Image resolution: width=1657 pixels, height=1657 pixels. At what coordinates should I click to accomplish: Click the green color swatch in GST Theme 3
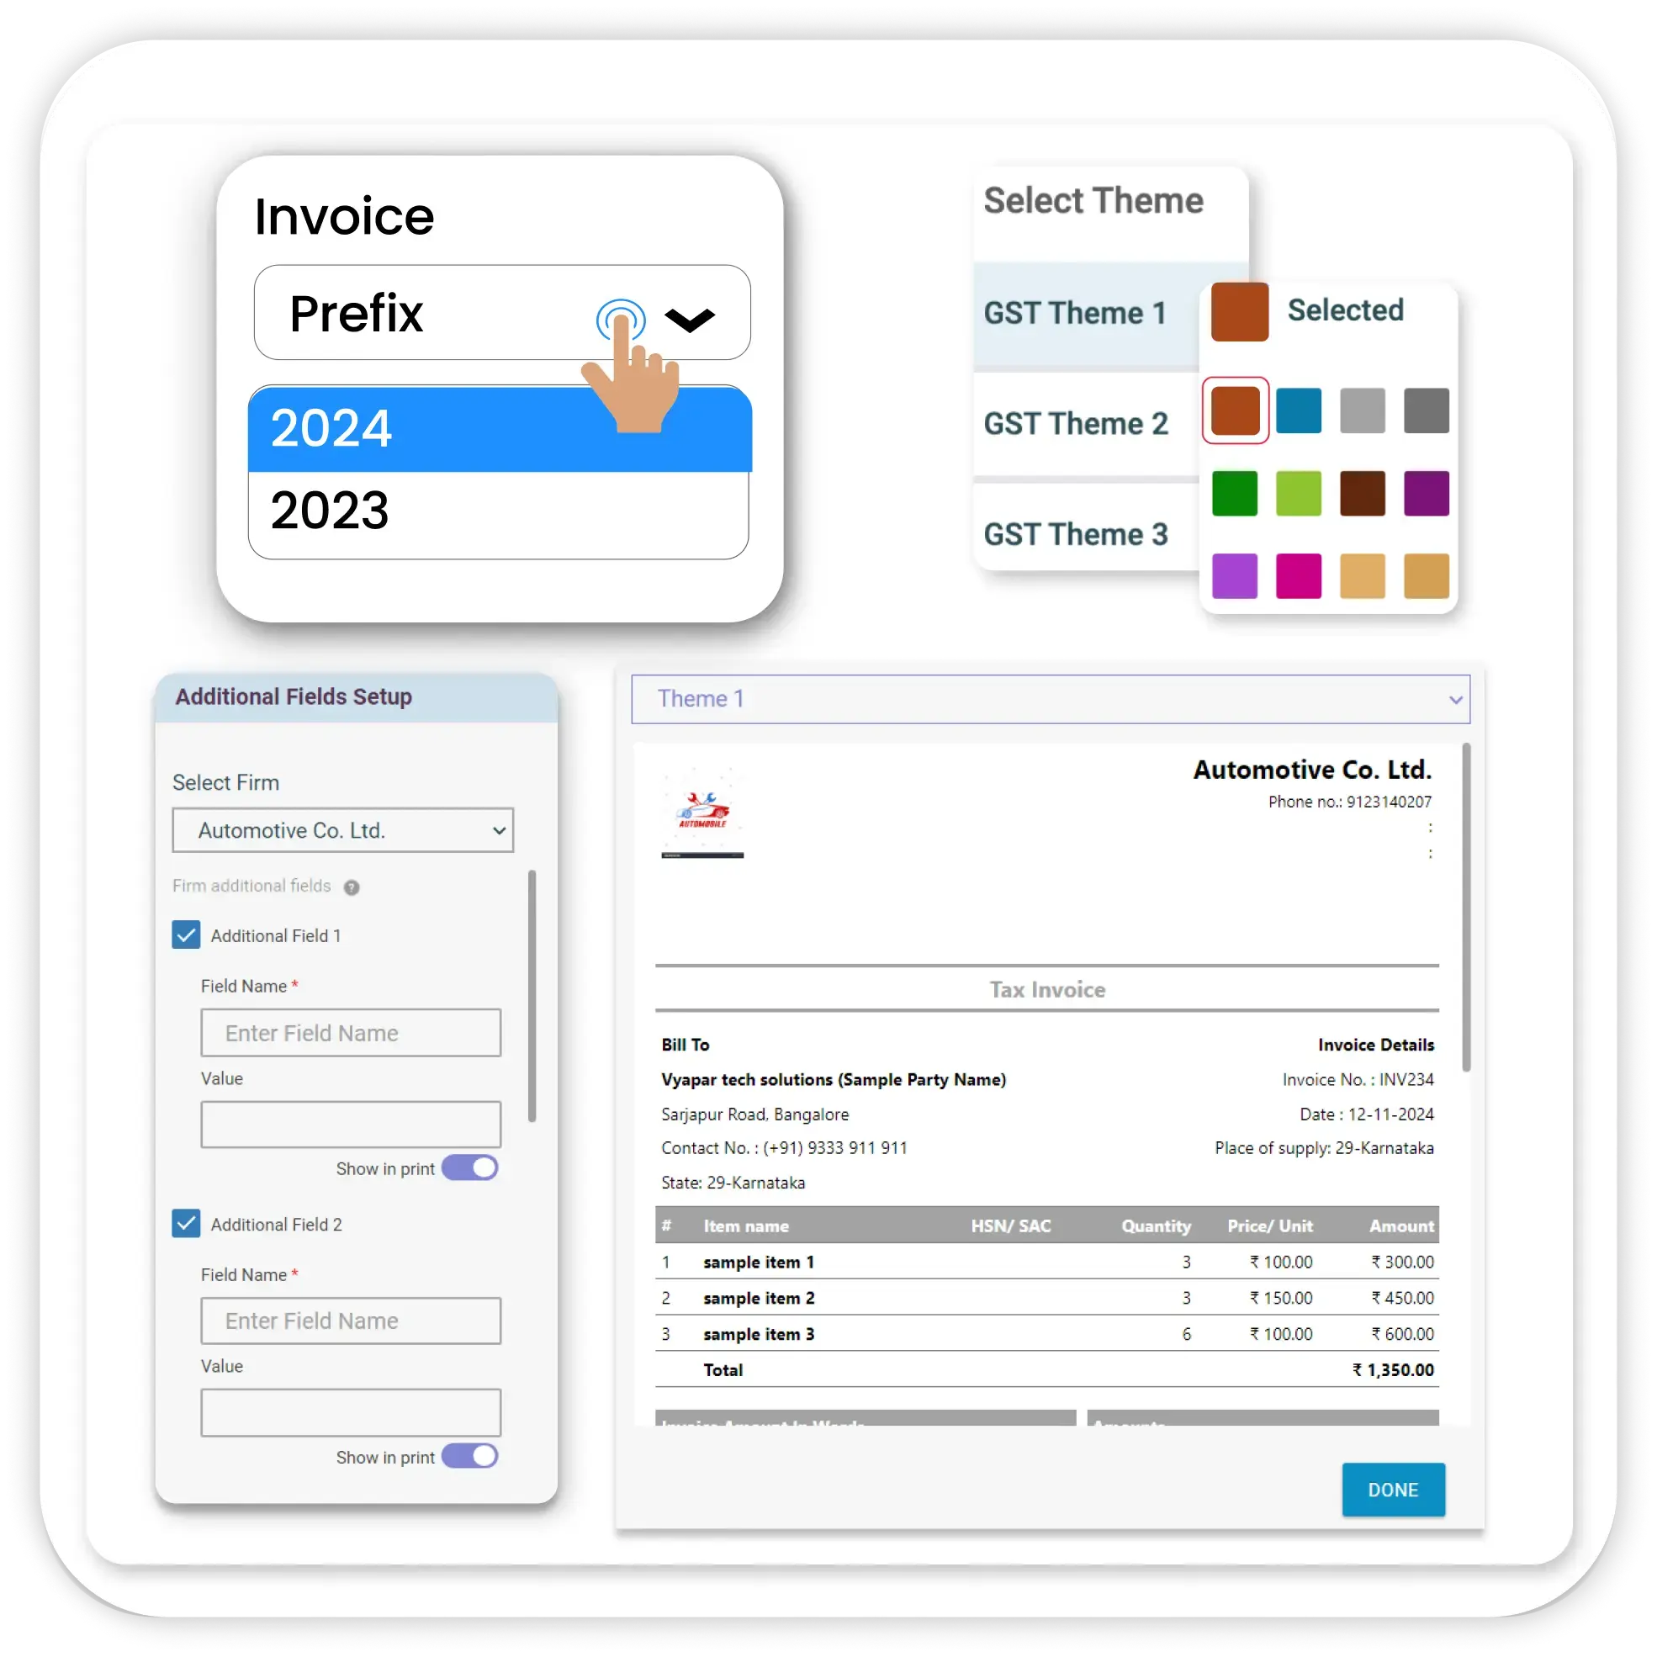pos(1235,495)
